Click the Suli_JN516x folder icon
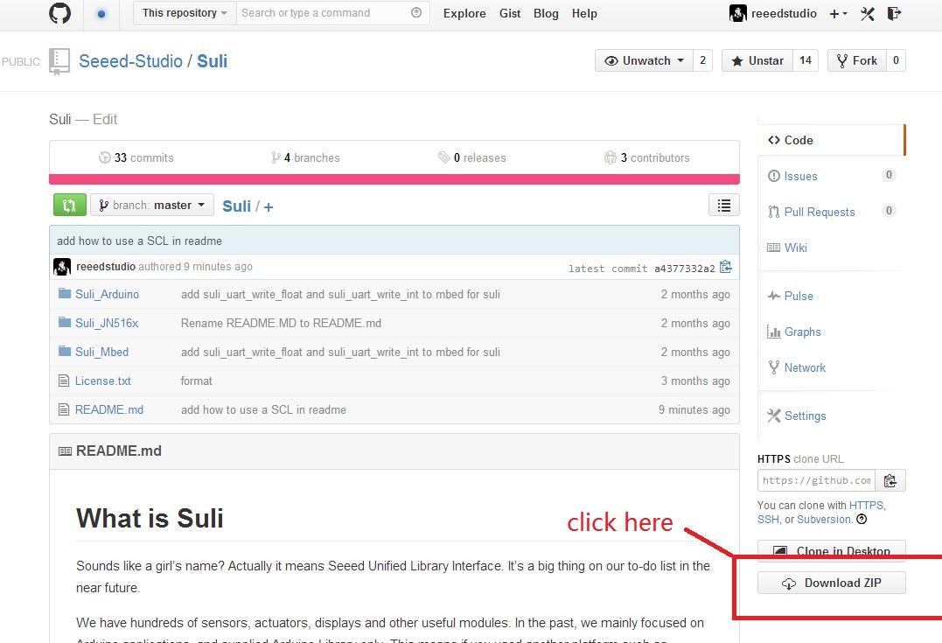This screenshot has width=942, height=643. click(x=65, y=322)
